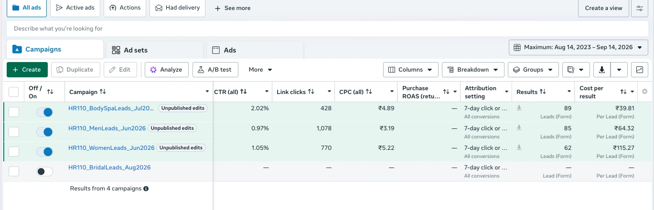Check the select-all header checkbox

(x=14, y=92)
